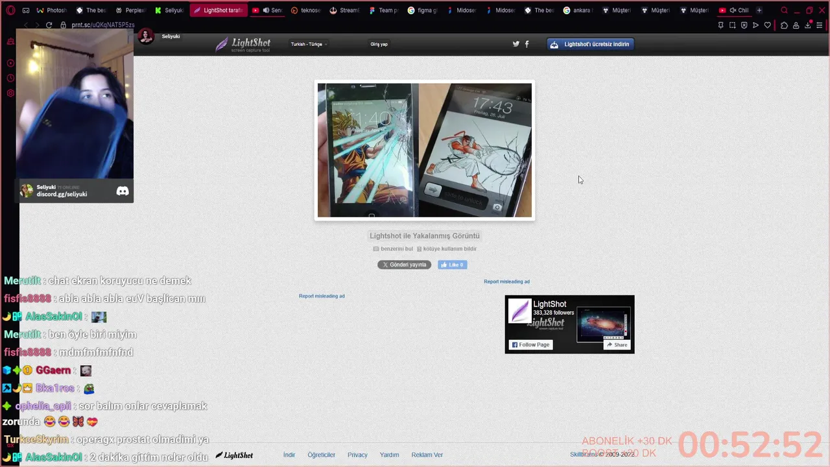Open the extensions cube icon
Screen dimensions: 830x467
point(784,25)
